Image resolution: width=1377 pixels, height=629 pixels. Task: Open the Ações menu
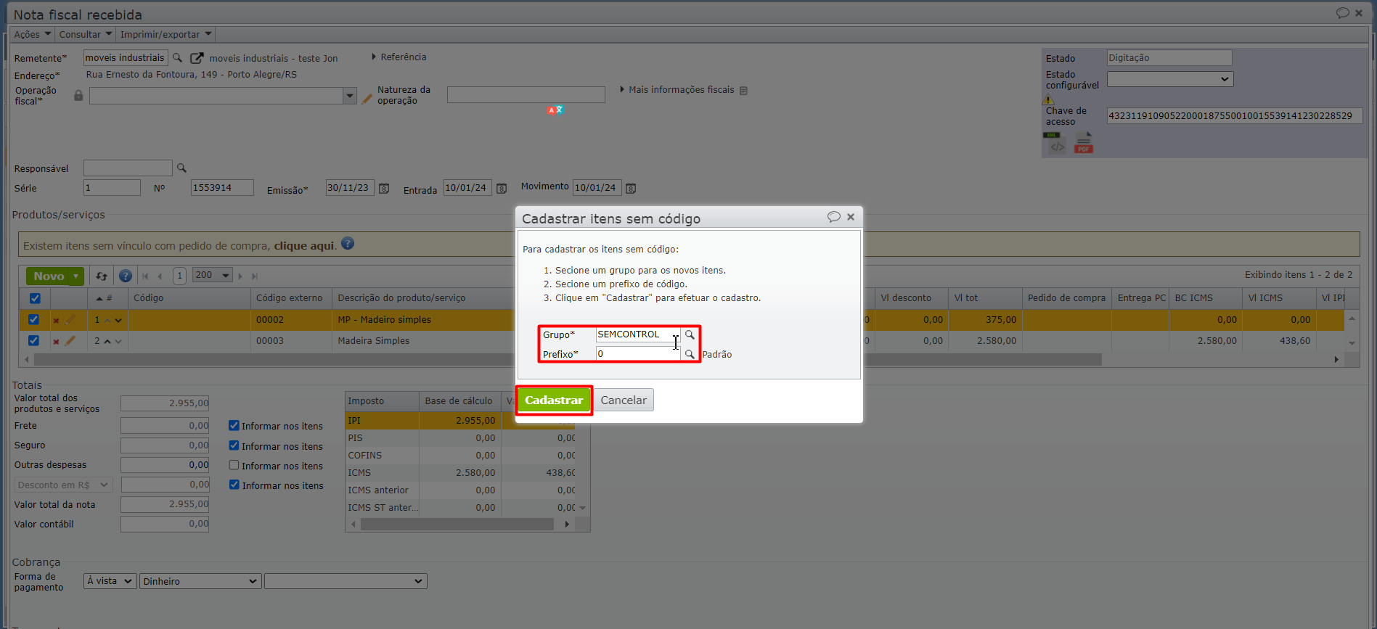click(33, 34)
